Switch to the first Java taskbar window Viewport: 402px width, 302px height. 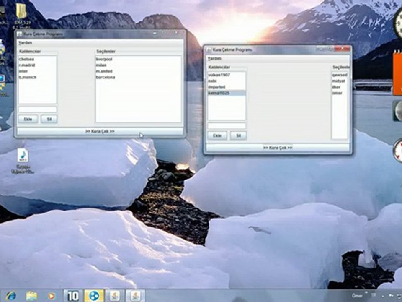click(x=115, y=296)
